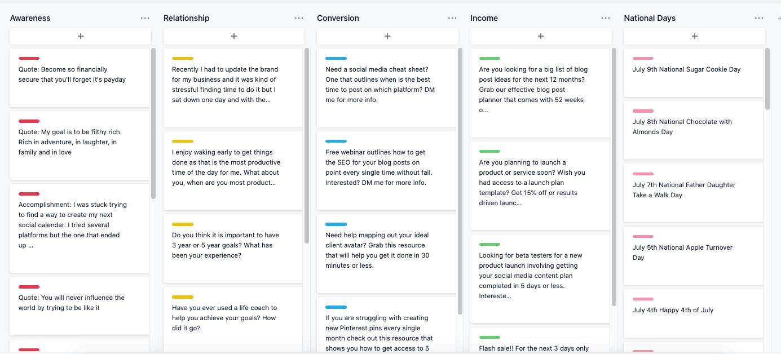Open the Conversion column ellipsis menu

(452, 18)
